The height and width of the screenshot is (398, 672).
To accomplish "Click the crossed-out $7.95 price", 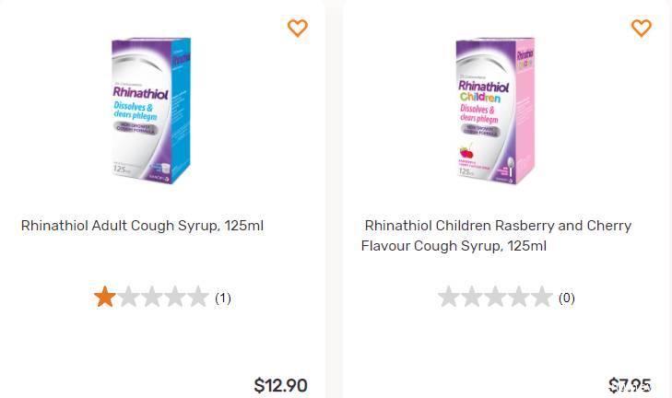I will tap(630, 385).
